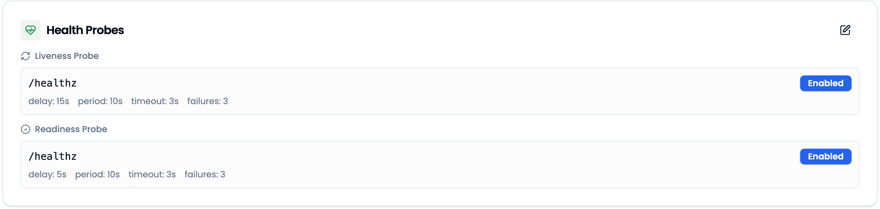The height and width of the screenshot is (209, 880).
Task: Click the Readiness Probe check-circle icon
Action: coord(26,129)
